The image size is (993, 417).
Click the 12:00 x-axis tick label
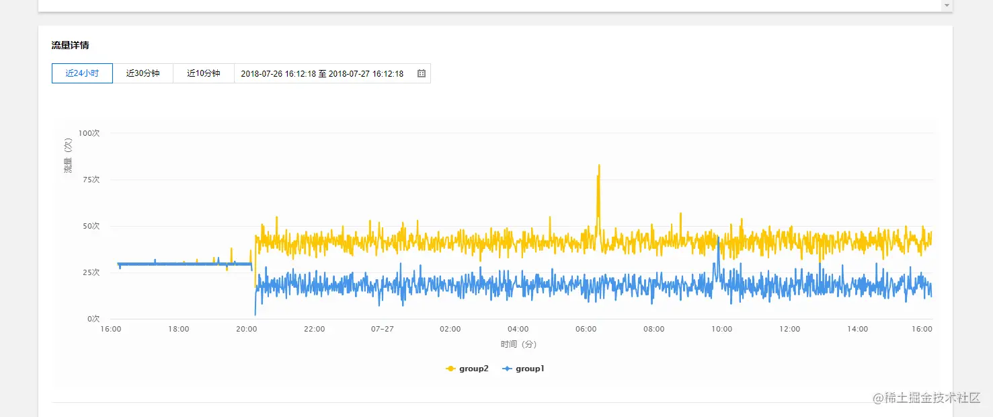789,329
